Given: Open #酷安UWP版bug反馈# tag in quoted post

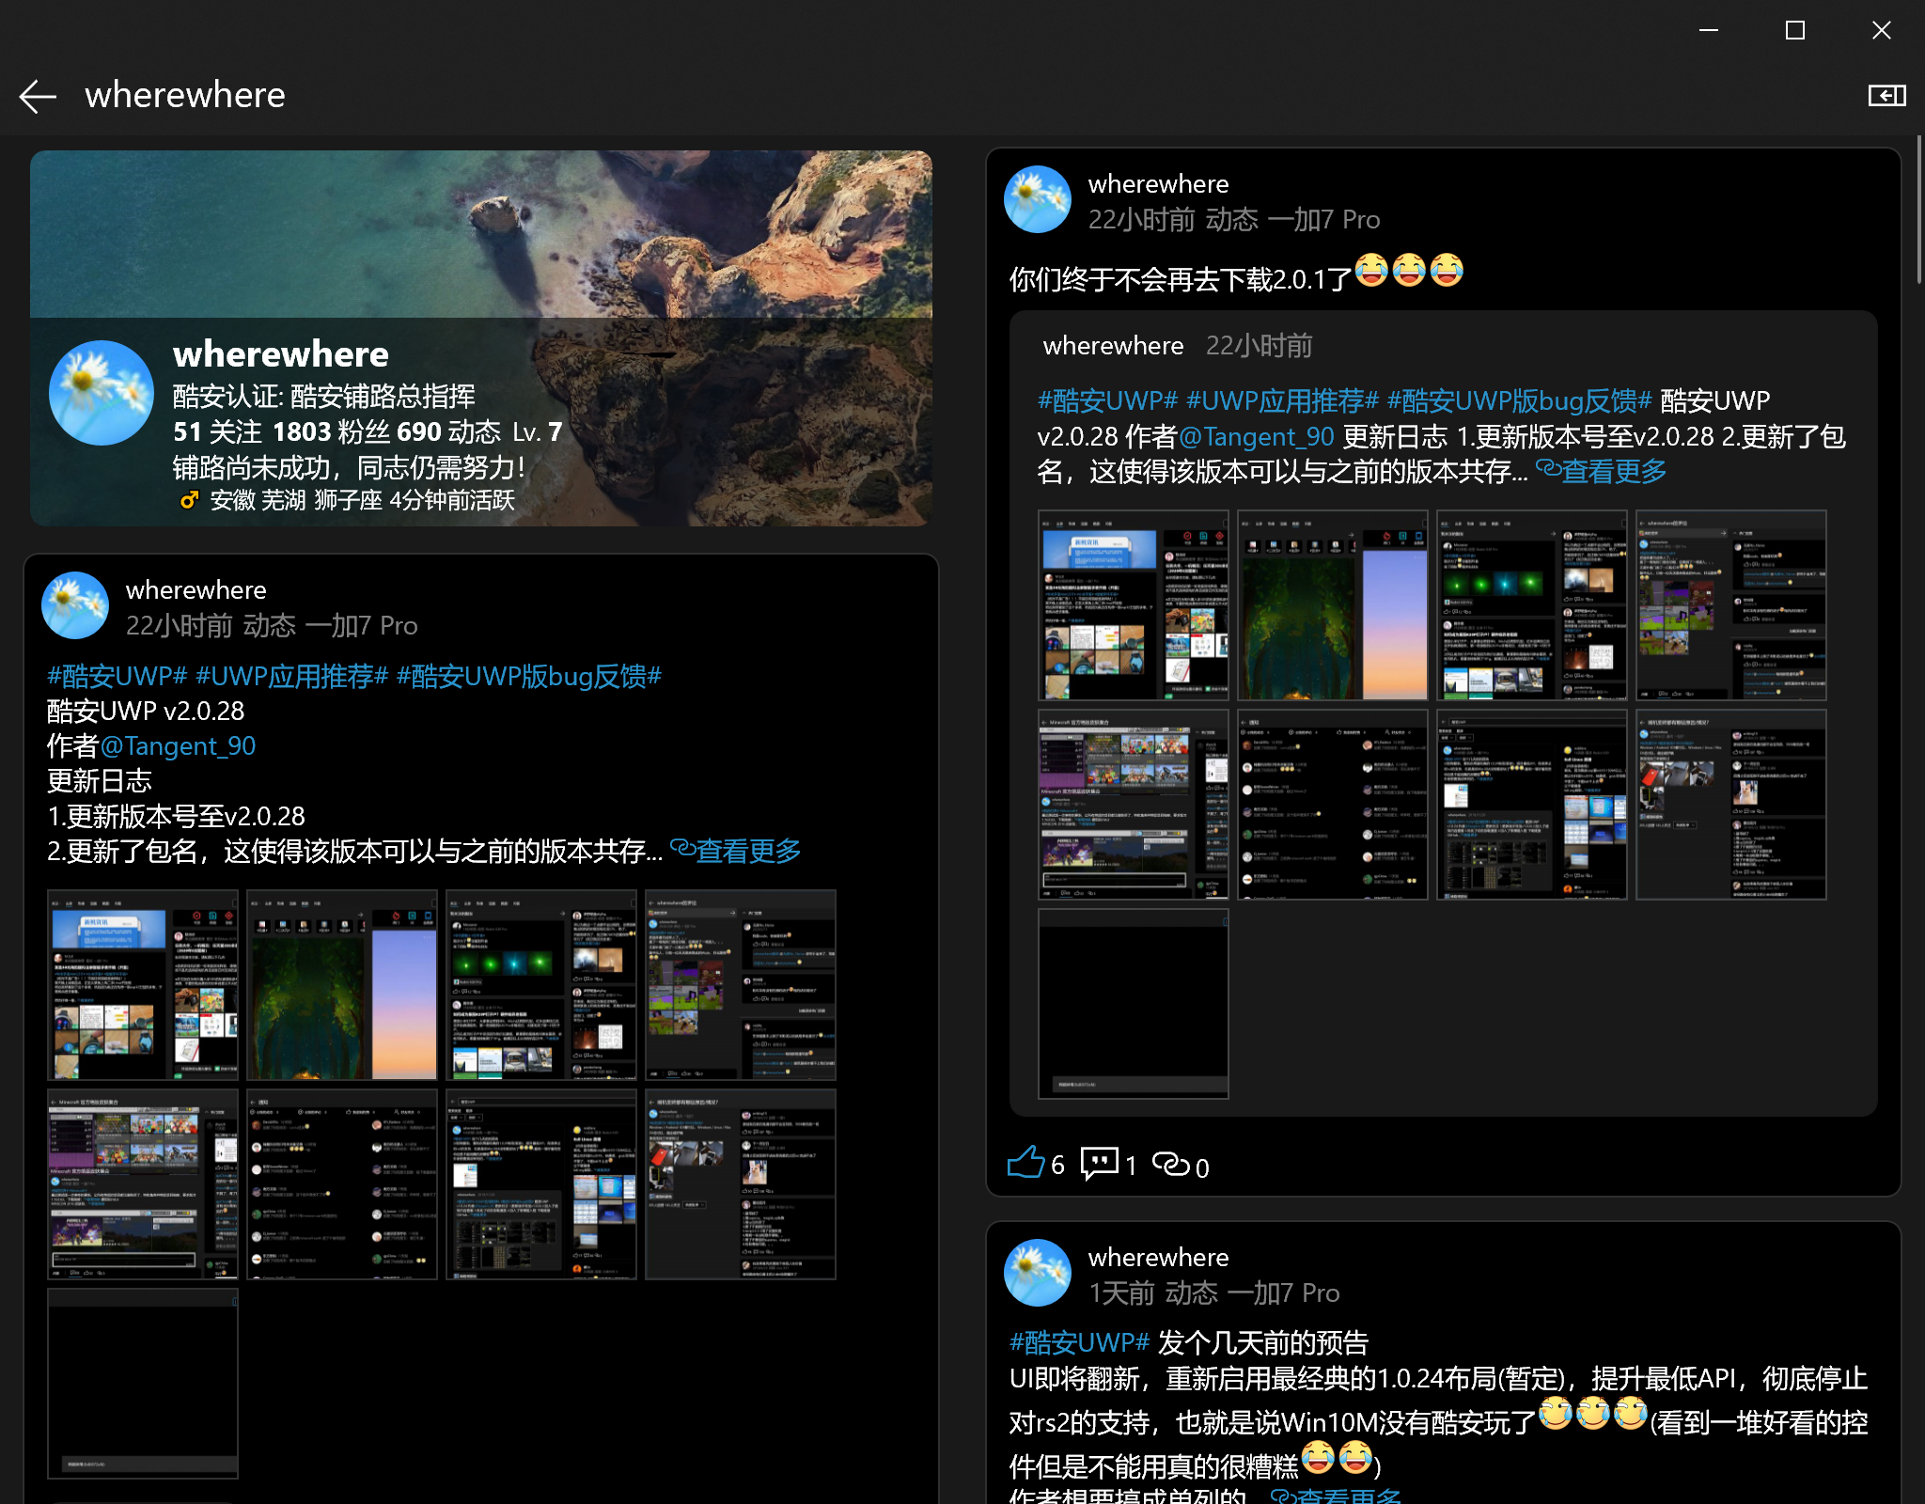Looking at the screenshot, I should [1519, 400].
